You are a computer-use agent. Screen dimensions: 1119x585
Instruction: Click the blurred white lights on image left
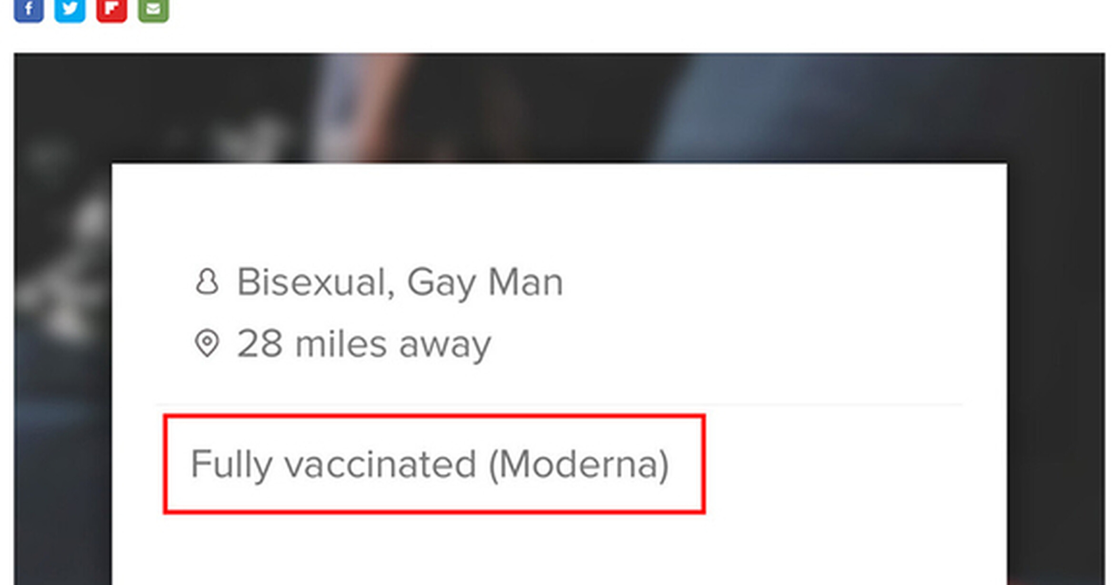(x=62, y=266)
